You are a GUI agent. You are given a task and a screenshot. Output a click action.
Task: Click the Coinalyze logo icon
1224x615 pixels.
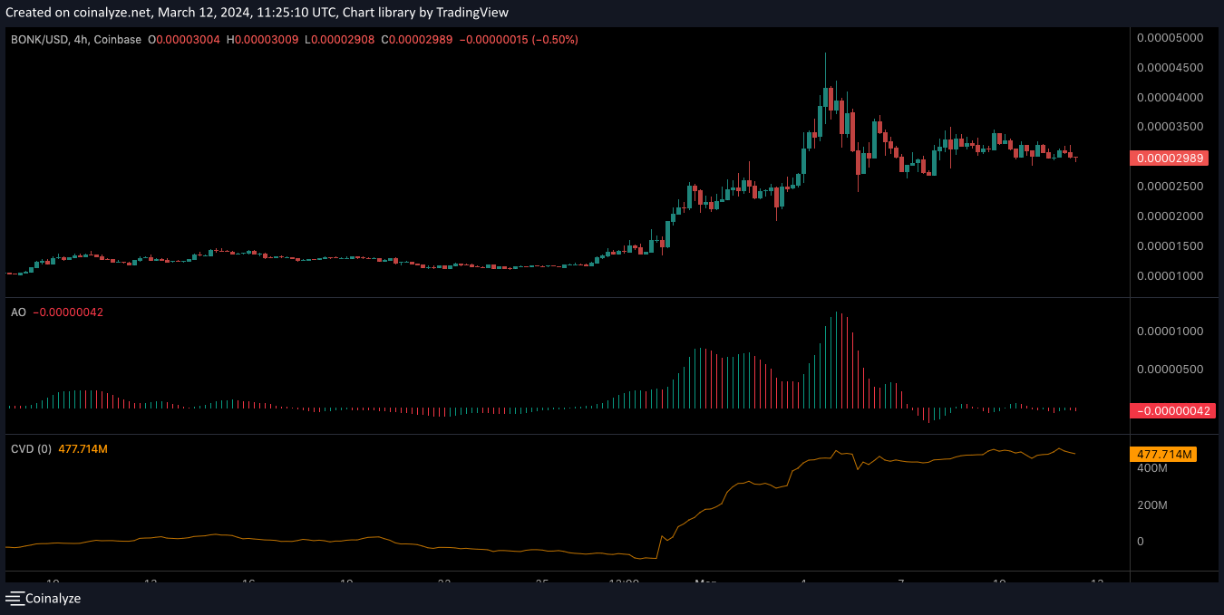[x=15, y=598]
